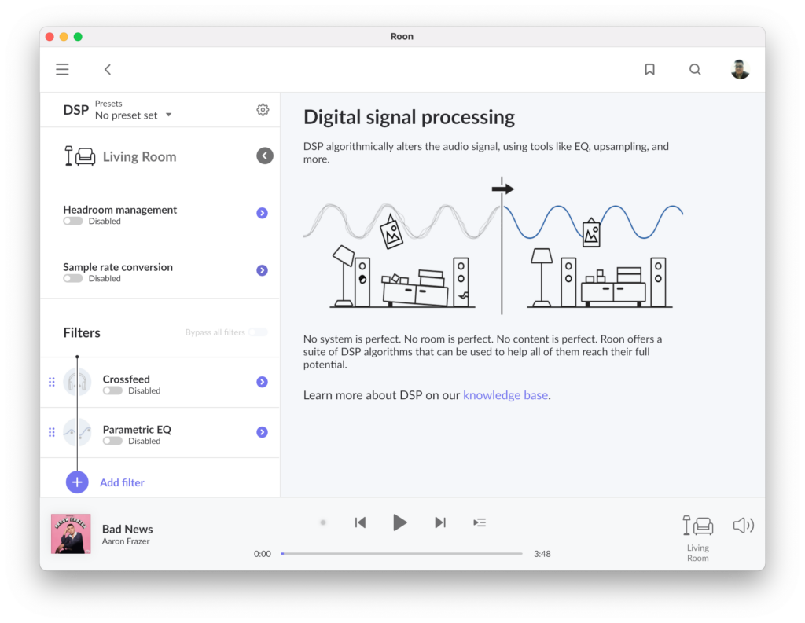
Task: Open artist Aaron Frazer
Action: 126,541
